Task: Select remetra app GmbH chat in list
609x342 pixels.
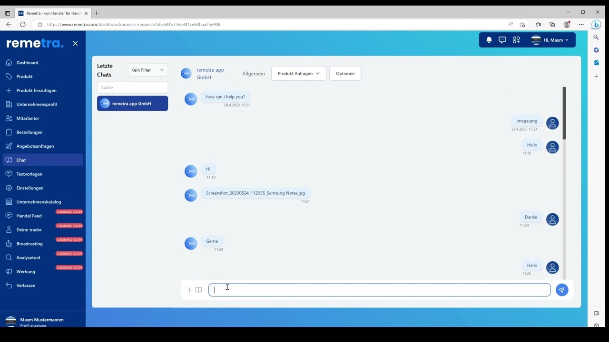Action: pyautogui.click(x=132, y=104)
